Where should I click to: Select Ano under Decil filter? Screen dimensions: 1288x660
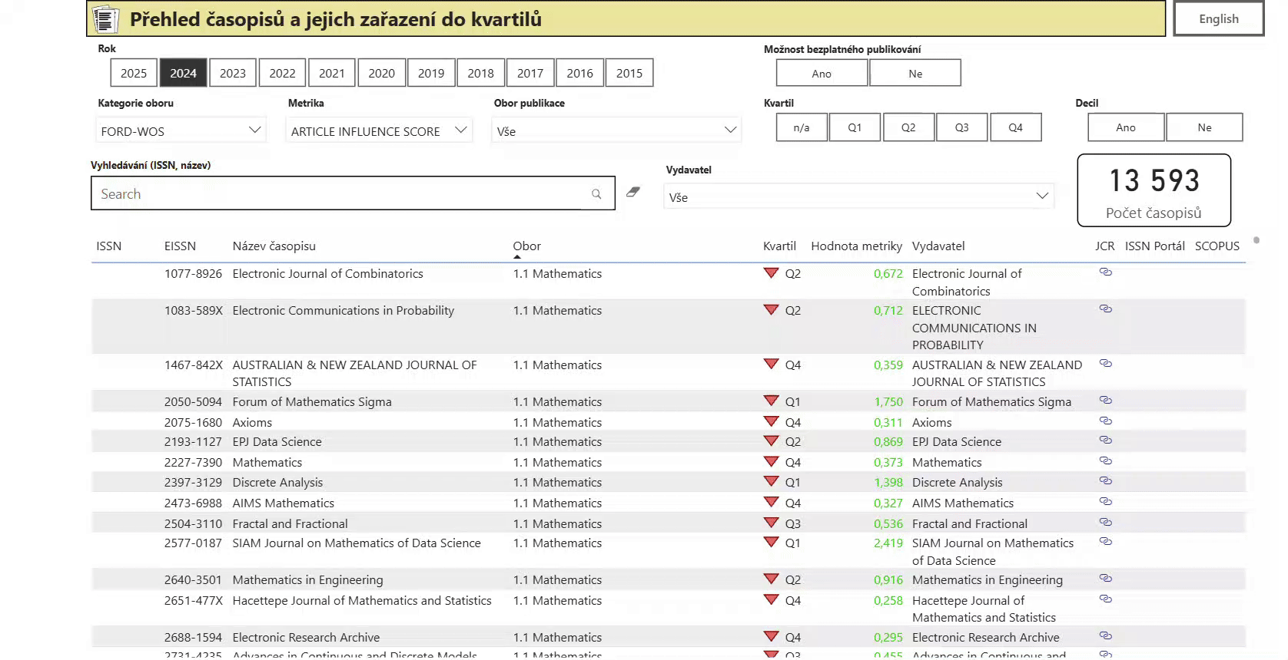click(1126, 127)
